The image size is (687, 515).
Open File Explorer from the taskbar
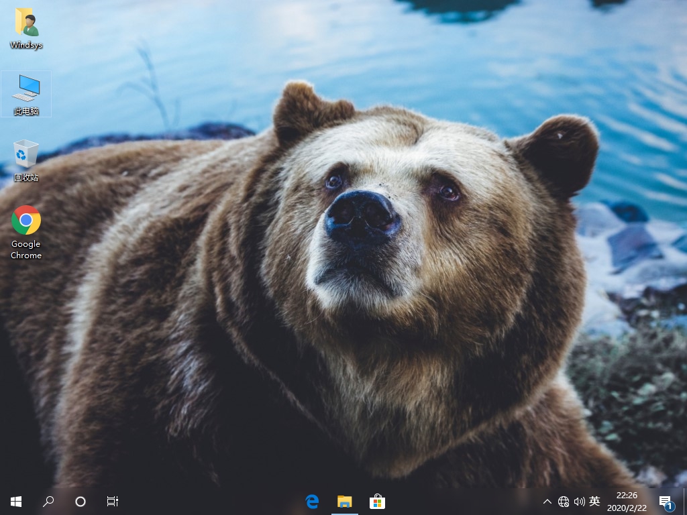(344, 501)
